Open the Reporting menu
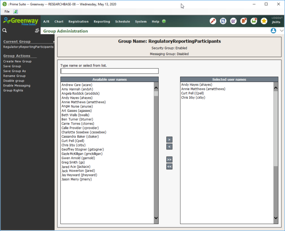The image size is (285, 231). (102, 22)
